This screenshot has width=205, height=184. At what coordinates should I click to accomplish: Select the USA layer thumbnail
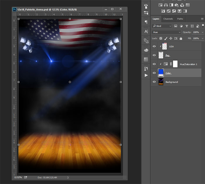pyautogui.click(x=165, y=46)
